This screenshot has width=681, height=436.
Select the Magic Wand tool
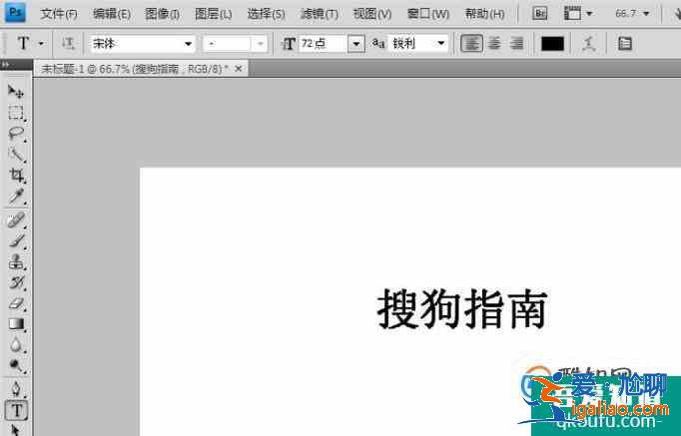tap(16, 155)
